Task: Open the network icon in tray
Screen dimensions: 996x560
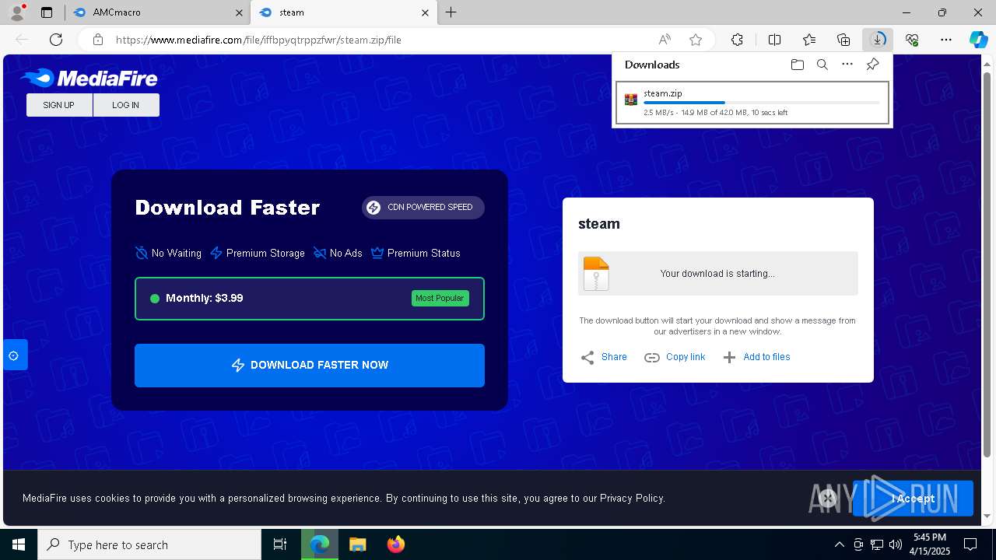Action: coord(877,544)
